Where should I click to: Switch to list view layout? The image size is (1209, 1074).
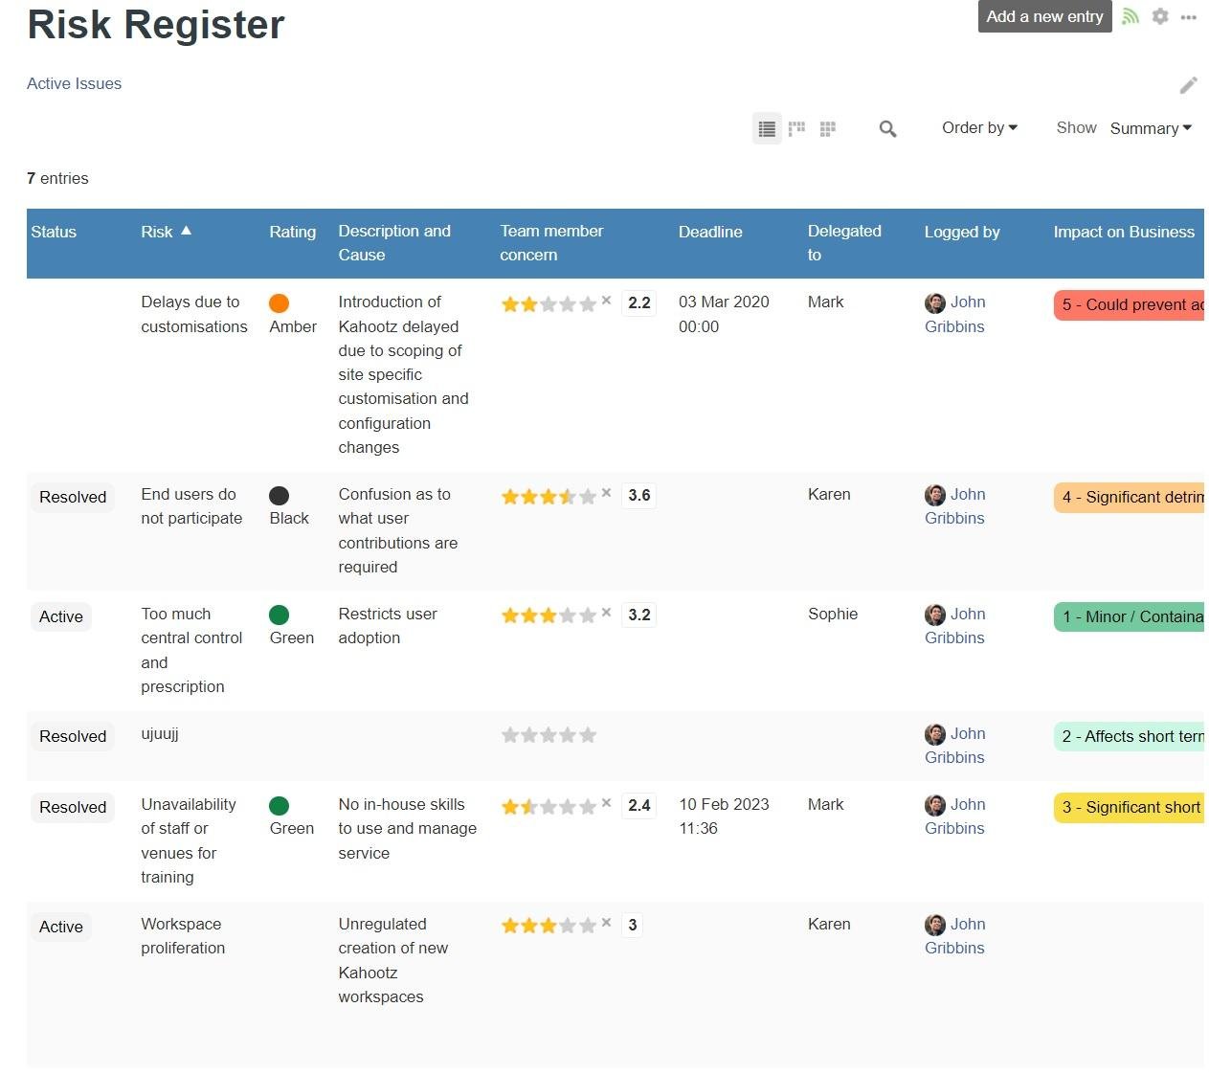pos(767,128)
